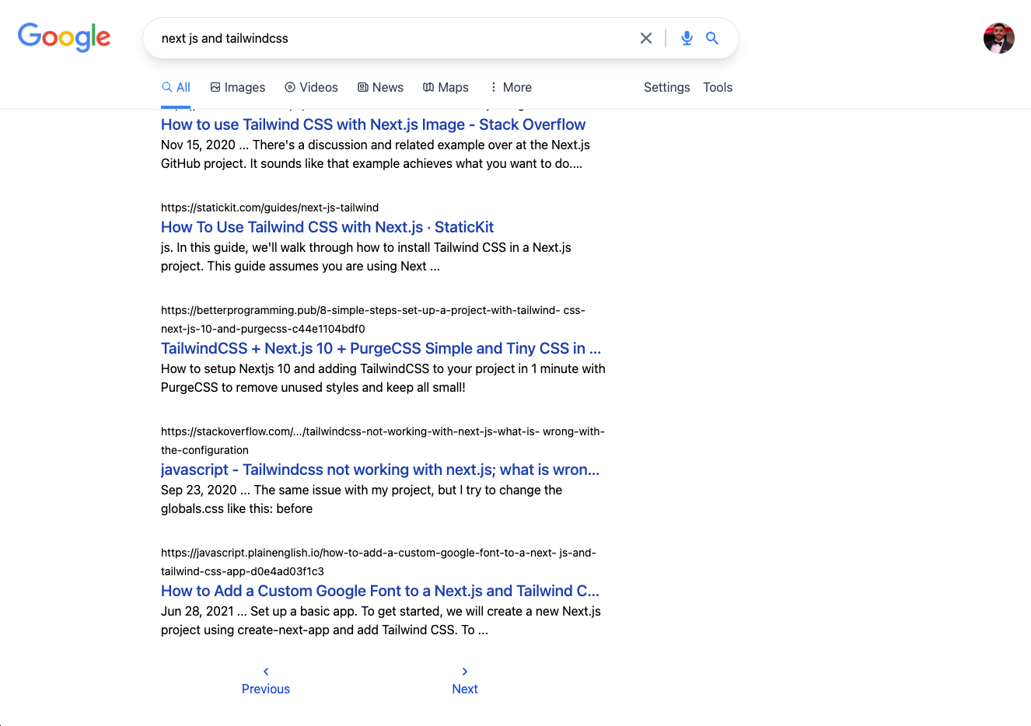1031x726 pixels.
Task: Open the All results tab
Action: coord(176,87)
